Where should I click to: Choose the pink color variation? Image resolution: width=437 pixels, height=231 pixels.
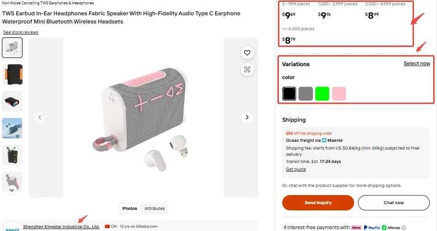pyautogui.click(x=339, y=93)
